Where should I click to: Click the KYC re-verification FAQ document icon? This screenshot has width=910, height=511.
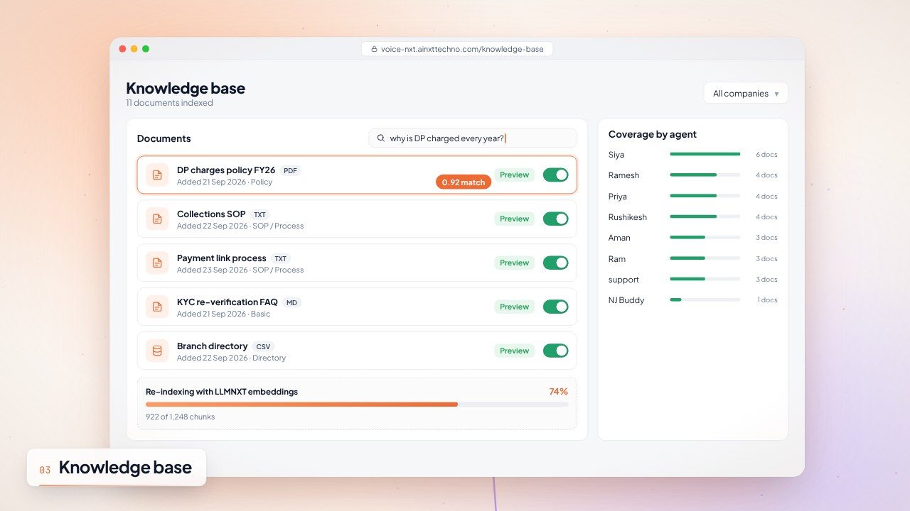coord(157,307)
